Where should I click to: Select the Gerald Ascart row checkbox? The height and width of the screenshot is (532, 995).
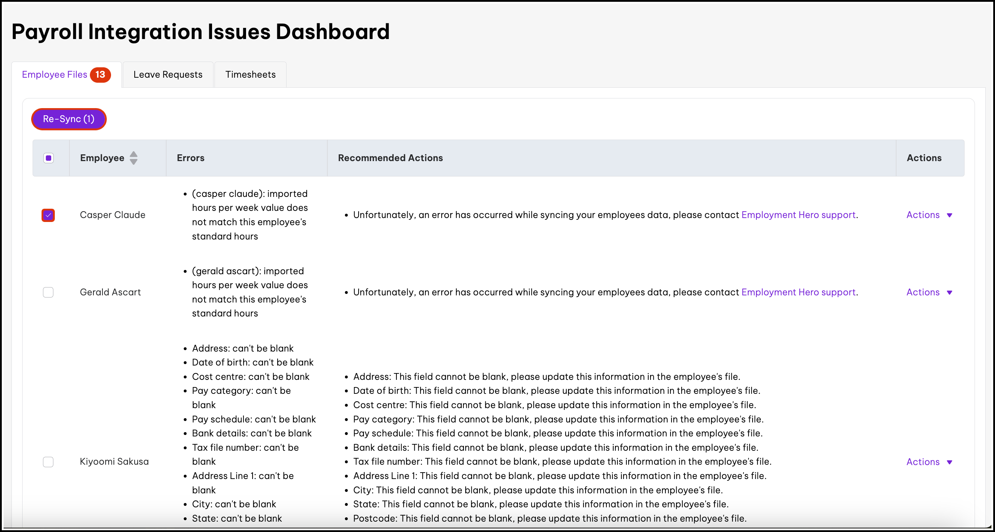(48, 292)
